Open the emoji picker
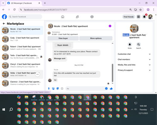157x125 pixels. 106,88
